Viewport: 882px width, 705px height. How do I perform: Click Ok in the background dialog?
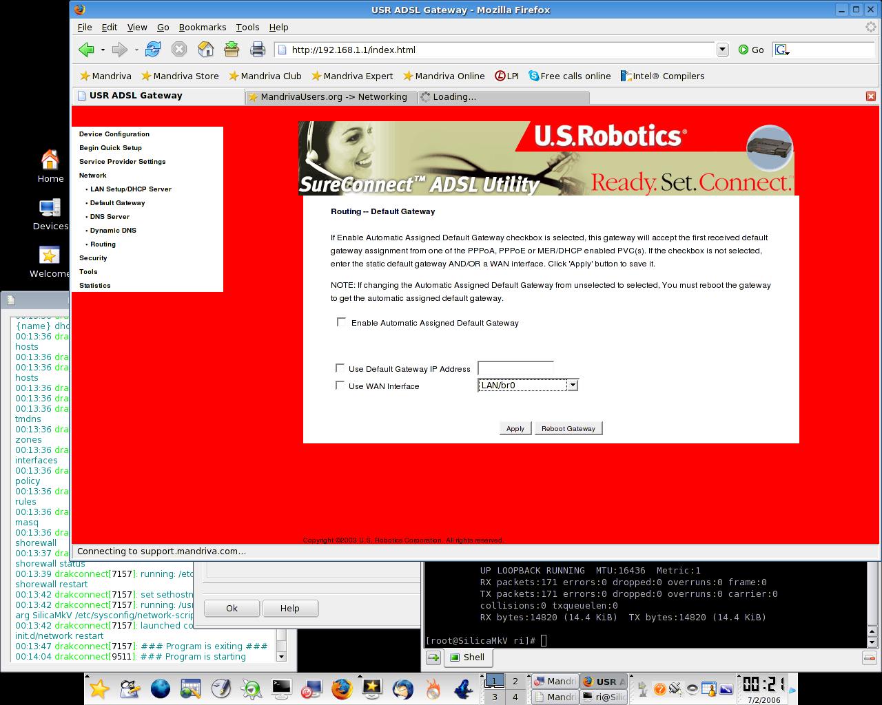point(232,608)
